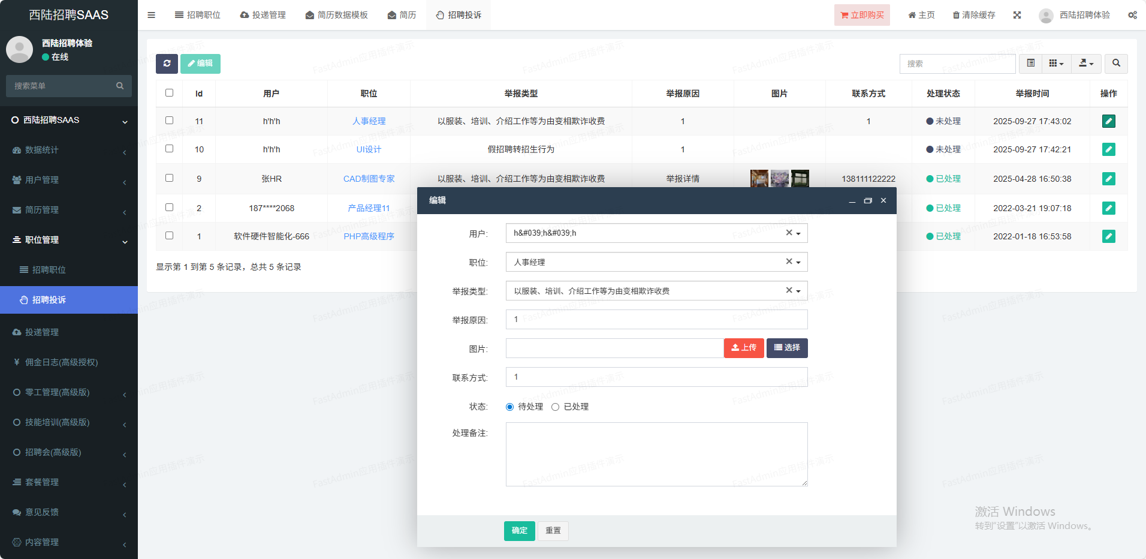Screen dimensions: 1146x559
Task: Open the settings gears icon at top right
Action: click(1132, 15)
